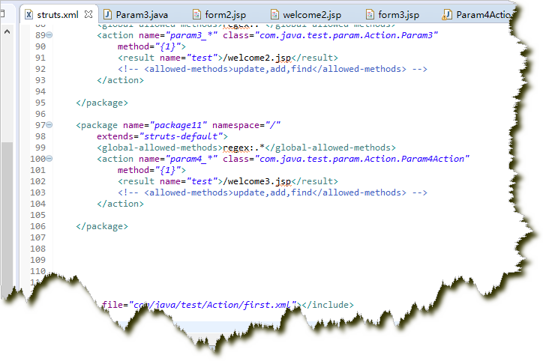
Task: Click the extends "struts-default" value
Action: 181,136
